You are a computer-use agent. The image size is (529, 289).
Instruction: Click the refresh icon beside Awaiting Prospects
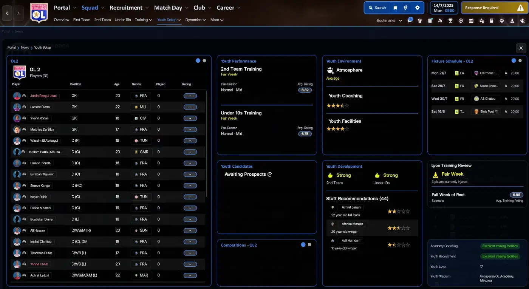pyautogui.click(x=270, y=175)
